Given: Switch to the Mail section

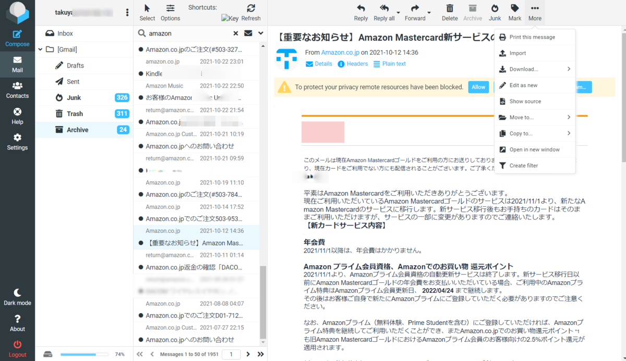Looking at the screenshot, I should pyautogui.click(x=17, y=64).
